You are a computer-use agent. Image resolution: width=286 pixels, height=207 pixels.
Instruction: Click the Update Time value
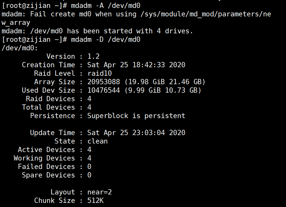[136, 133]
